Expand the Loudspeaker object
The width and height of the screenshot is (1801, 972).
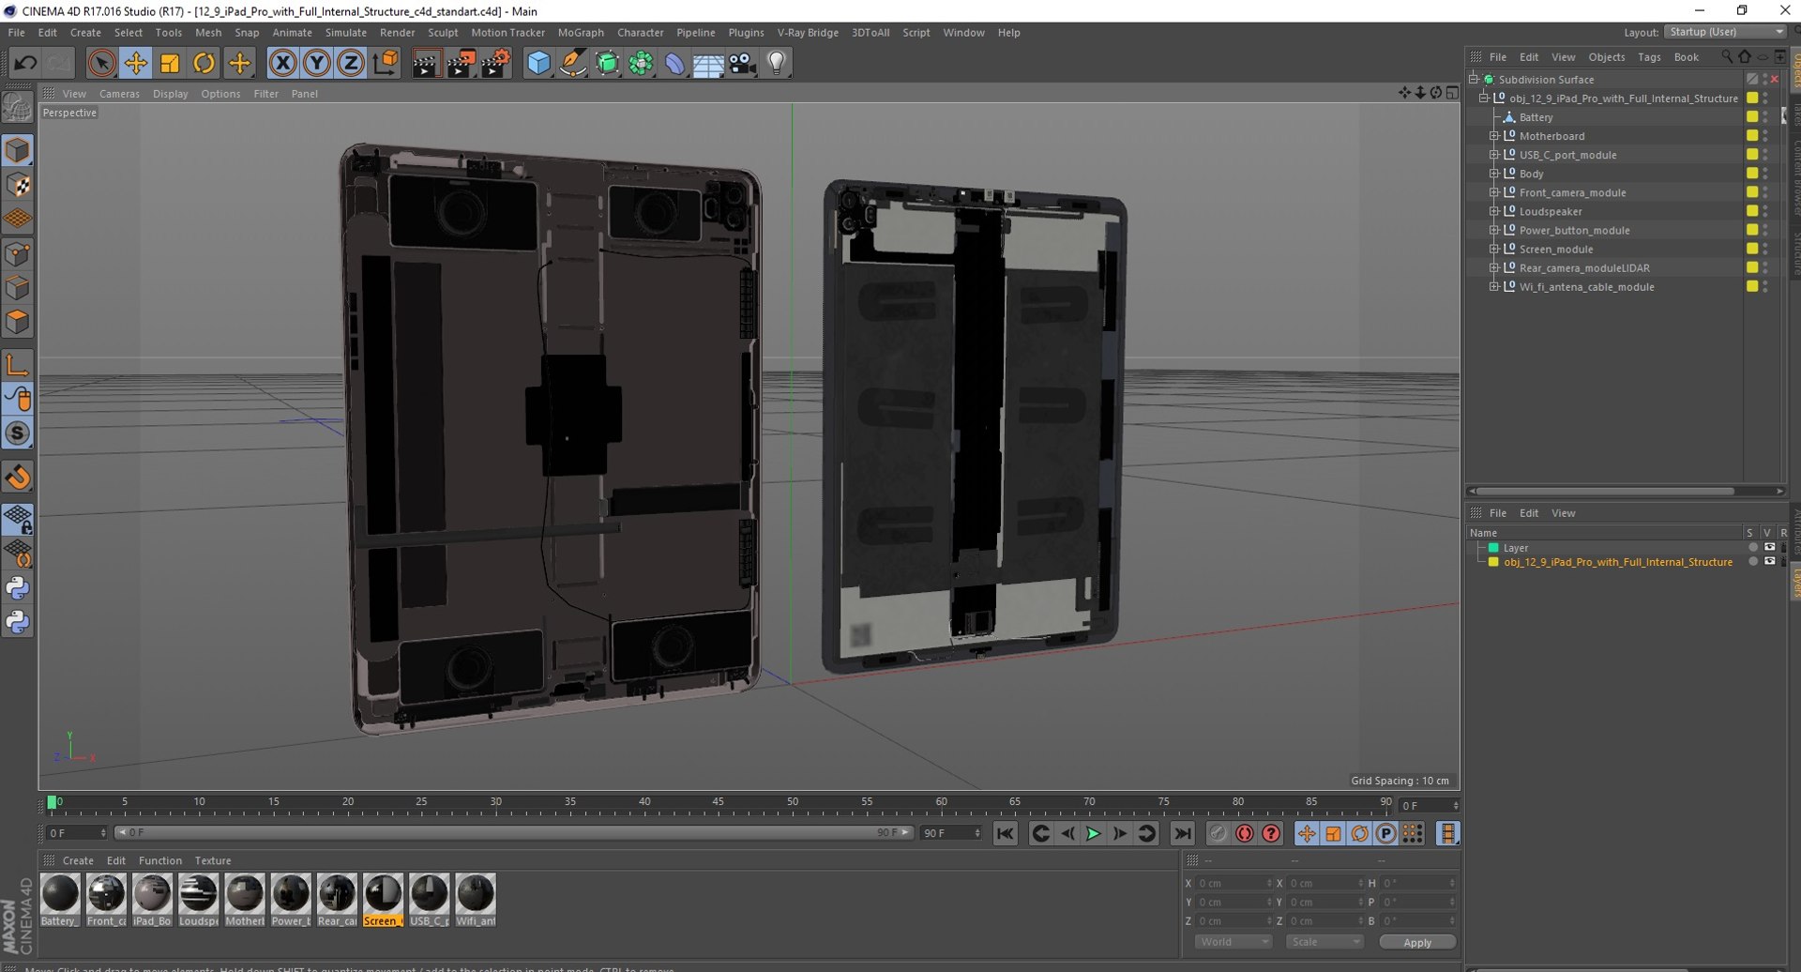[x=1494, y=211]
